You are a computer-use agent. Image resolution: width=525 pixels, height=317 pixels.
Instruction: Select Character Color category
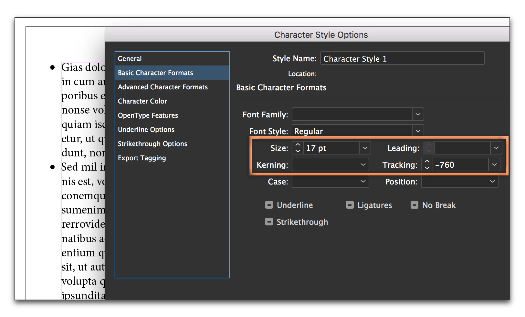pos(172,101)
